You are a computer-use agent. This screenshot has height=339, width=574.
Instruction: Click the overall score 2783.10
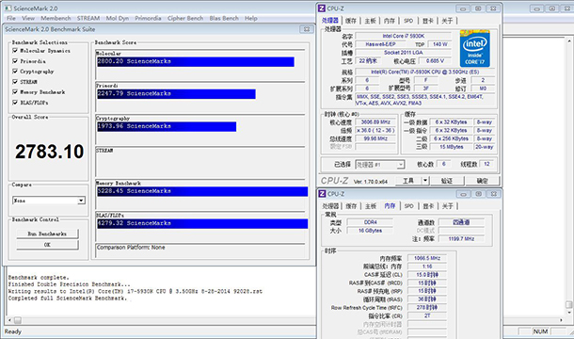click(x=50, y=152)
